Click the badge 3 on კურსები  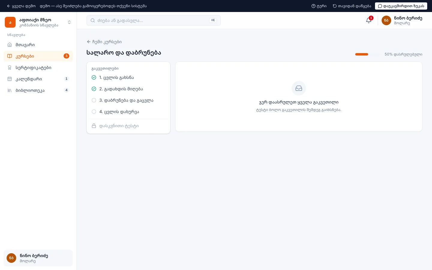pos(67,56)
